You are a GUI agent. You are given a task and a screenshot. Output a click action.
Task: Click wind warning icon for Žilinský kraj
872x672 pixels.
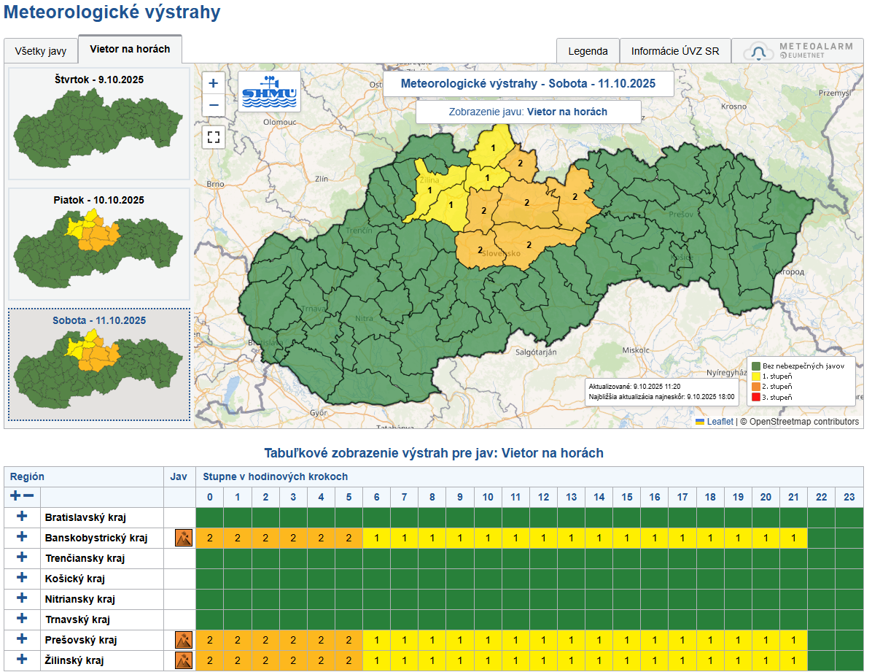183,661
